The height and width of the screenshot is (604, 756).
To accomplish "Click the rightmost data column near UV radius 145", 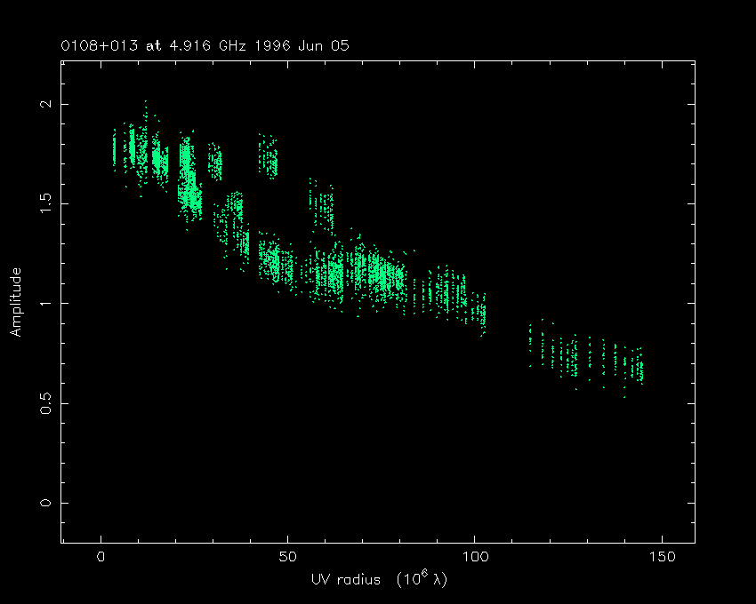I will [x=639, y=366].
